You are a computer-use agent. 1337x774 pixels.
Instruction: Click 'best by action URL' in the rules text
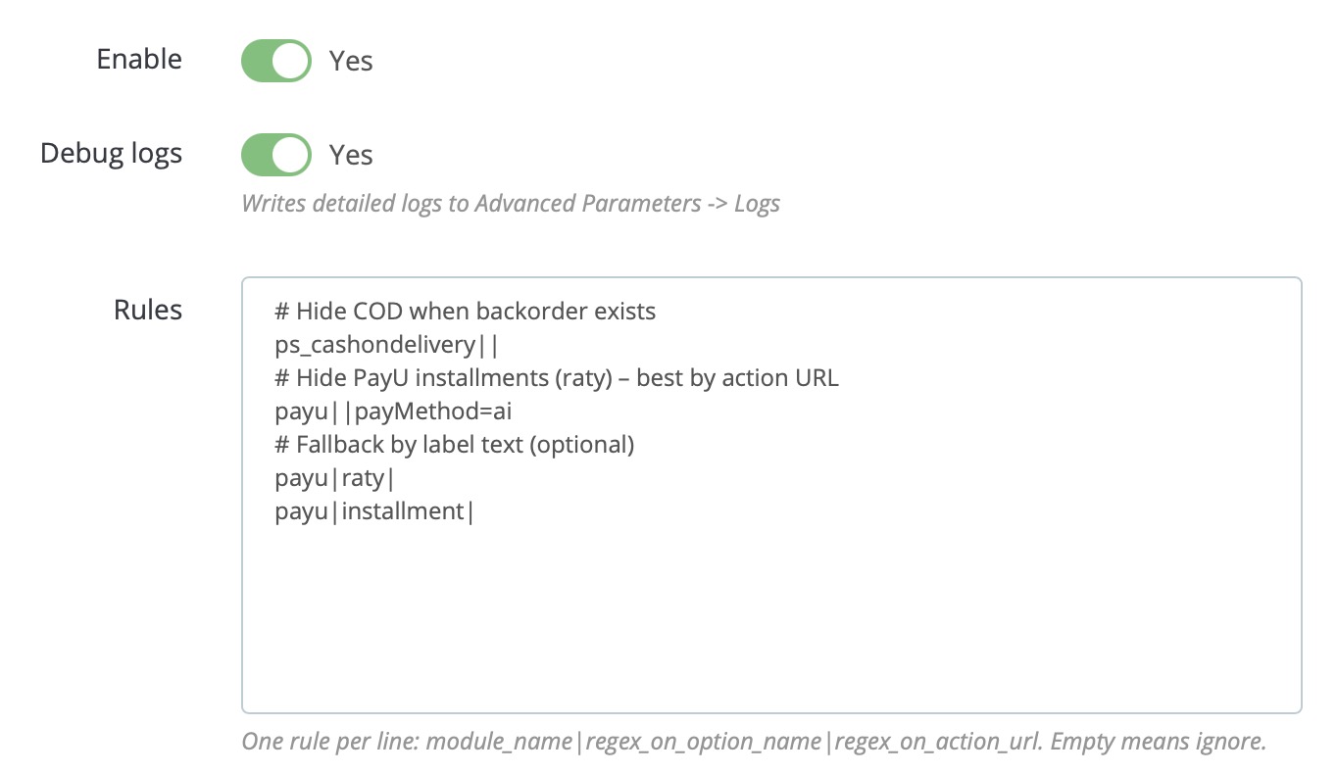point(737,378)
